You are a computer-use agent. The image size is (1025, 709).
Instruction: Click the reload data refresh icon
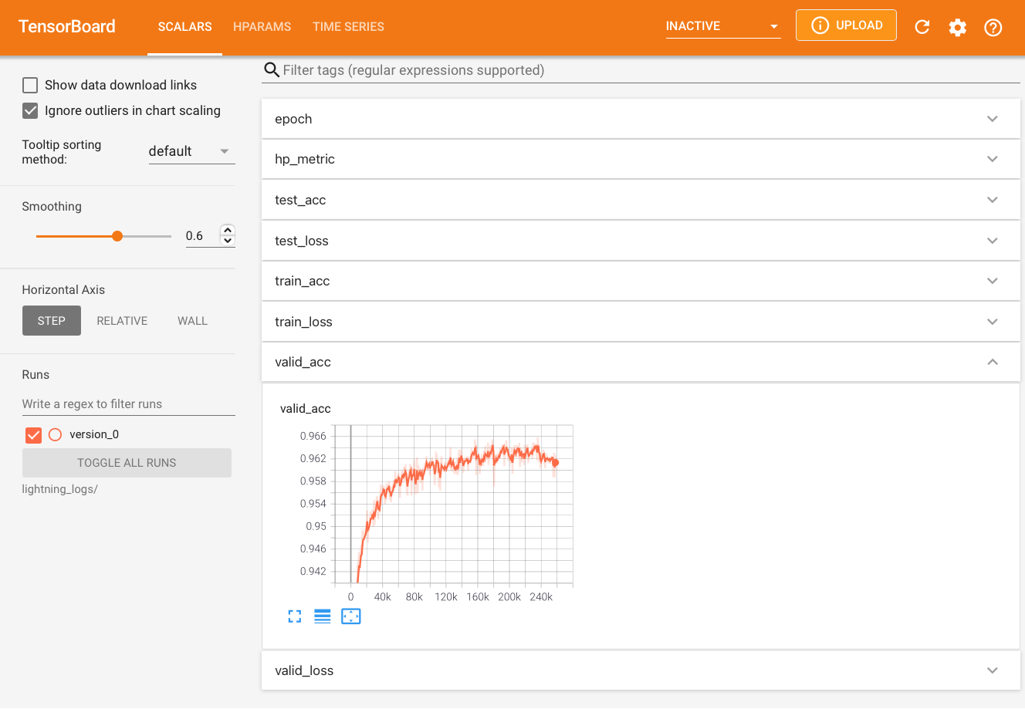point(922,27)
